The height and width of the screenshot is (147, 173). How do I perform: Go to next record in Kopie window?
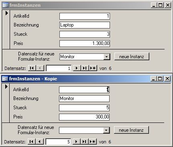pyautogui.click(x=76, y=142)
